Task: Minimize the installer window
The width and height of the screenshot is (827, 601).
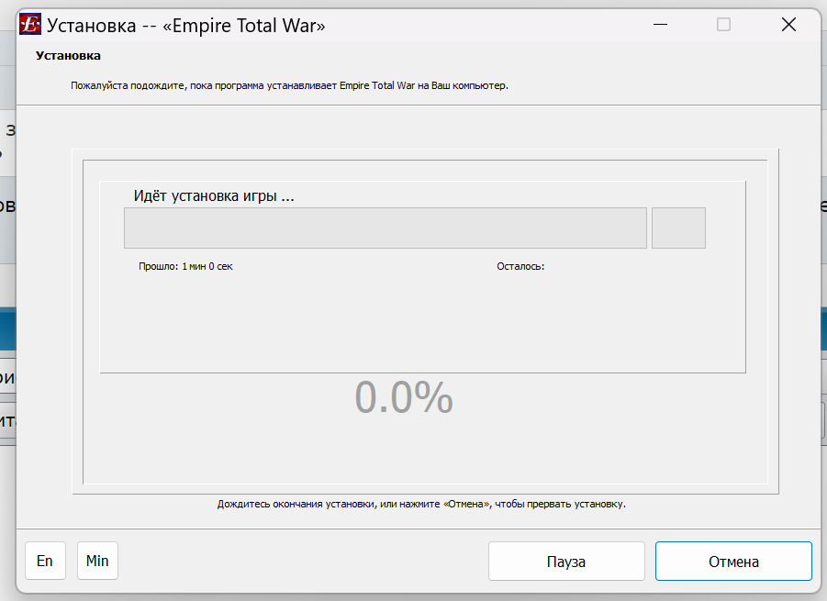Action: point(659,25)
